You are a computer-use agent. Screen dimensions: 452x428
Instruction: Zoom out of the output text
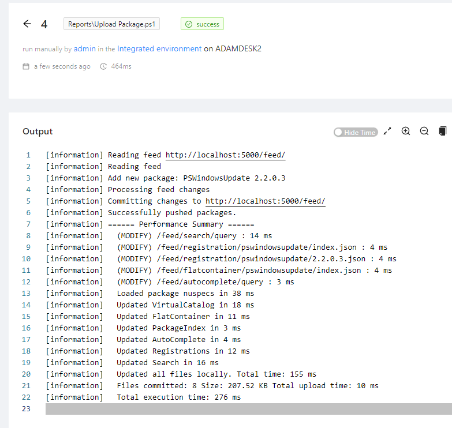click(424, 132)
